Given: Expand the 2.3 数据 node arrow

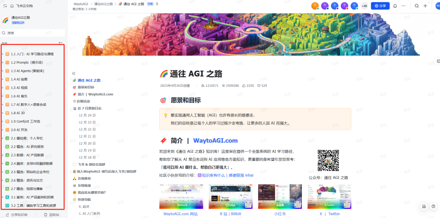Looking at the screenshot, I should point(3,155).
